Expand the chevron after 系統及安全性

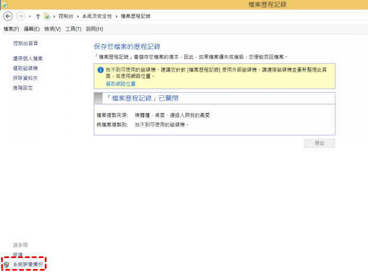click(x=117, y=17)
